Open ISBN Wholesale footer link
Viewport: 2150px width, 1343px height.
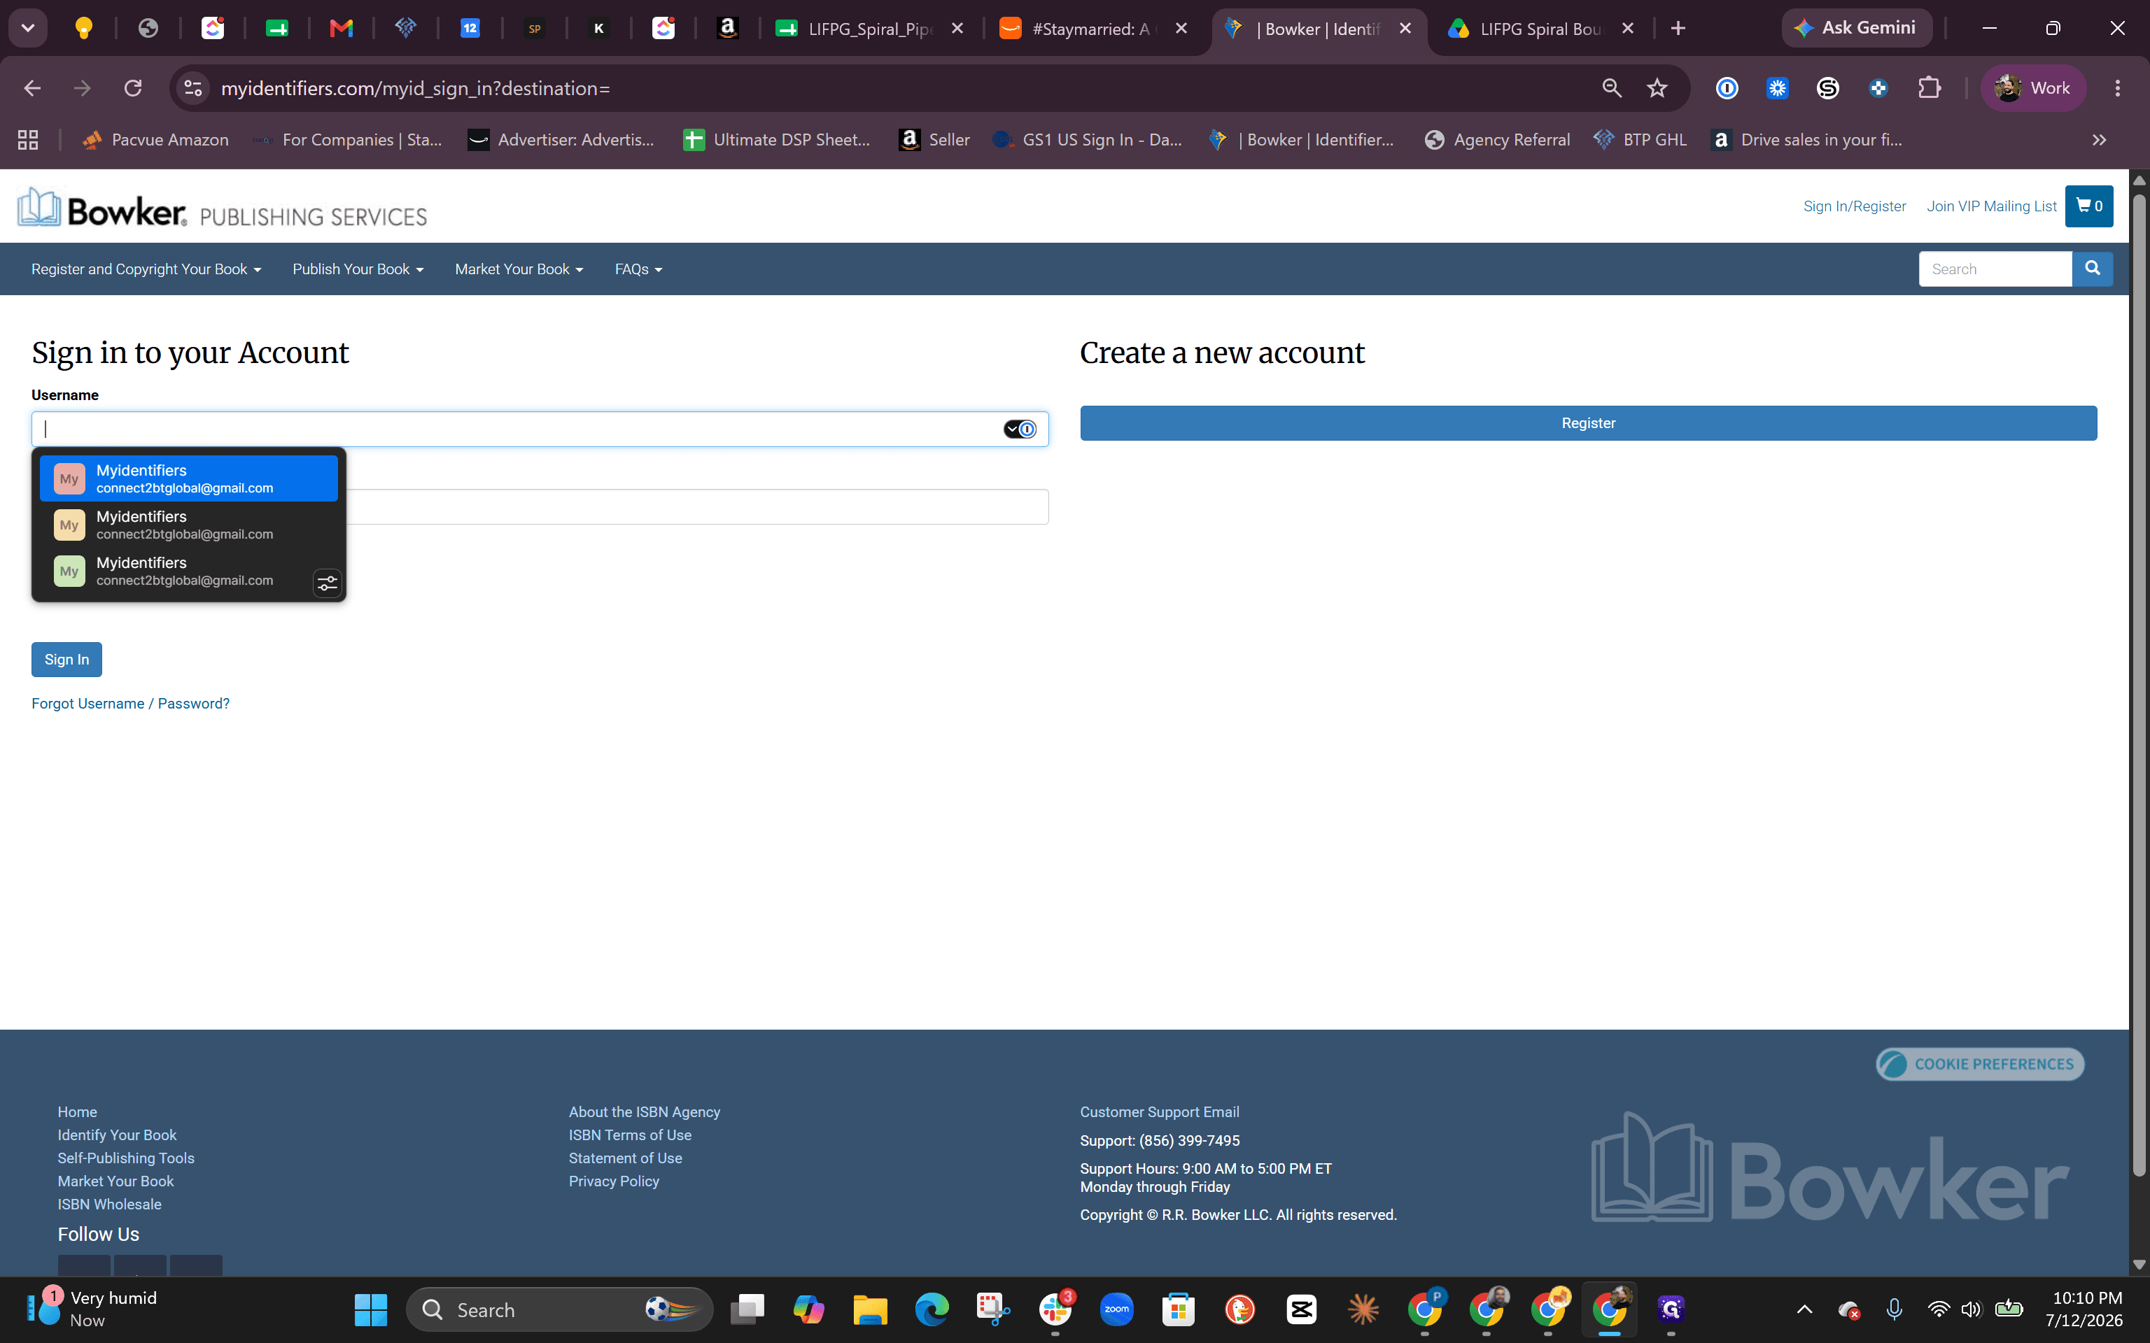(x=109, y=1205)
